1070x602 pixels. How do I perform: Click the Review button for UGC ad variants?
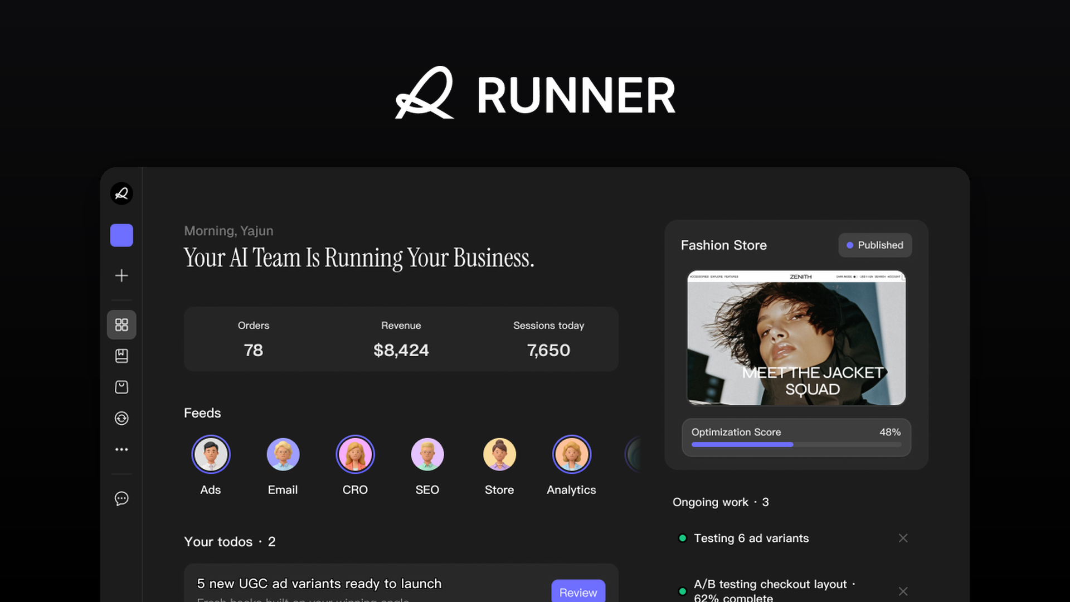click(x=578, y=591)
